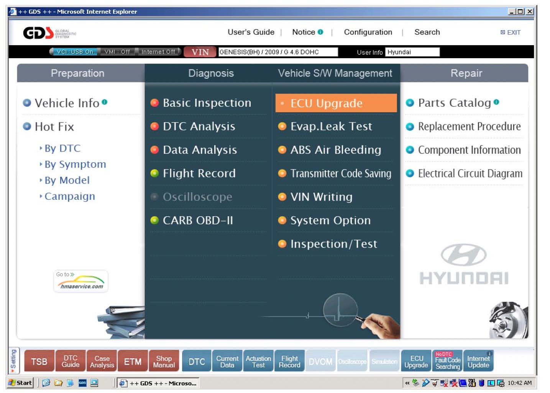Toggle the VMI Off status
This screenshot has width=550, height=393.
[117, 52]
